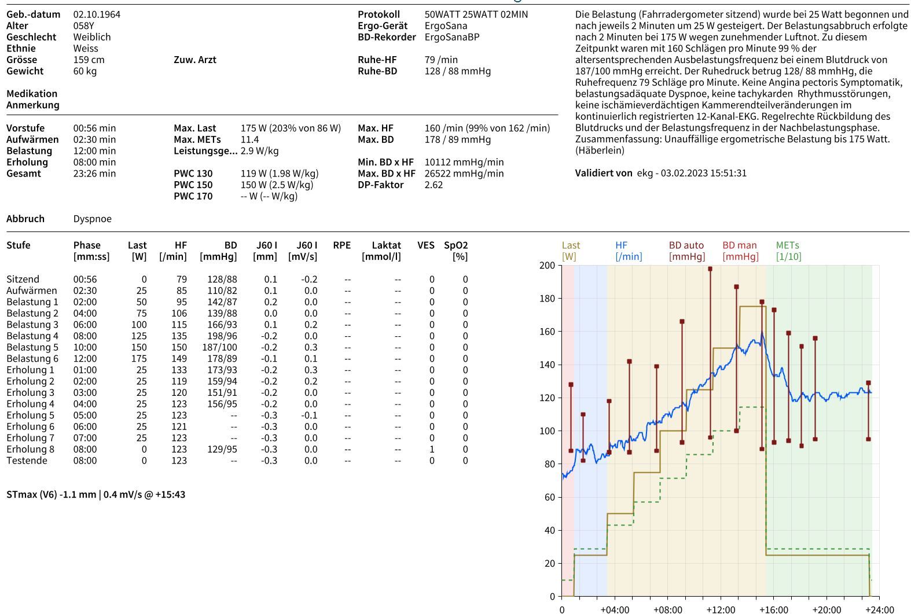Select the 'SpO2' column header
This screenshot has height=614, width=911.
tap(455, 245)
